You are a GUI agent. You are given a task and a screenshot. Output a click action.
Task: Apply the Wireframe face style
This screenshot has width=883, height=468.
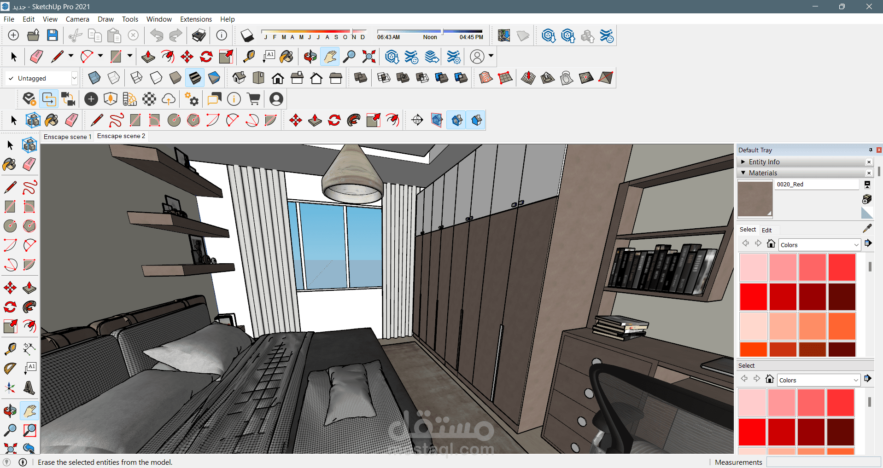[136, 78]
